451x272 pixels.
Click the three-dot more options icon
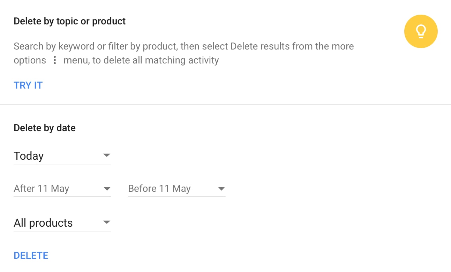pyautogui.click(x=55, y=60)
